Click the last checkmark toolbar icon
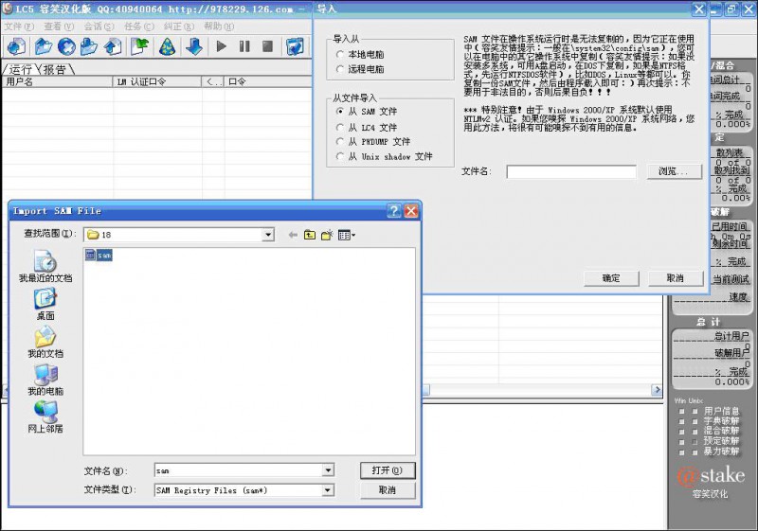The image size is (758, 531). pos(295,46)
